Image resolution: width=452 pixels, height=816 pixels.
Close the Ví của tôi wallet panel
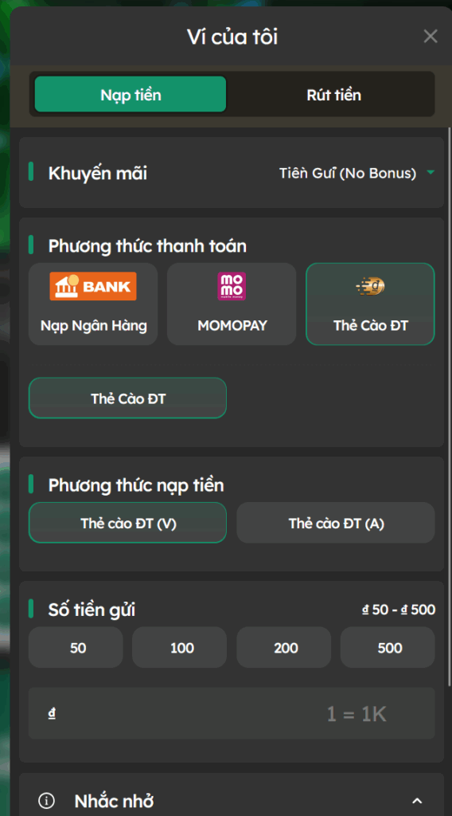pyautogui.click(x=431, y=37)
